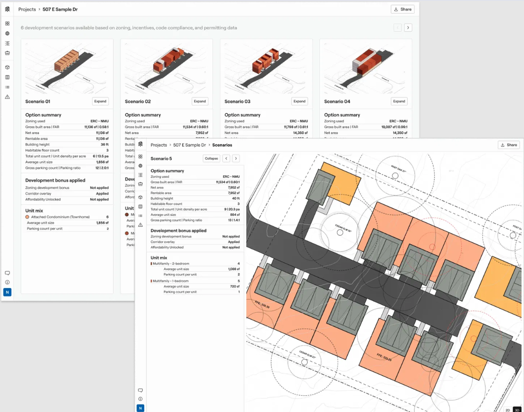This screenshot has height=412, width=524.
Task: Expand the Scenario 01 card
Action: 100,101
